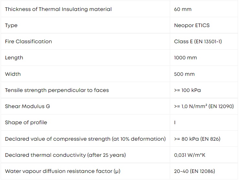Select the 500 mm width value
The height and width of the screenshot is (181, 239).
(184, 74)
